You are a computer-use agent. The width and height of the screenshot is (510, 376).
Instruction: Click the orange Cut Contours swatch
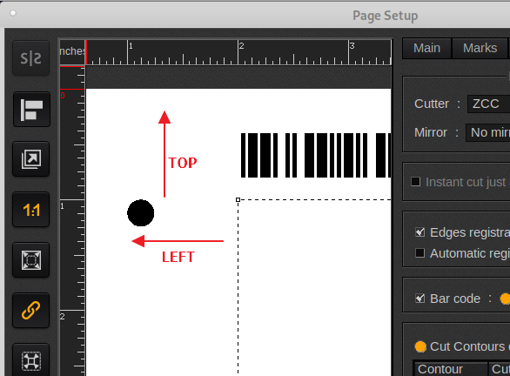pyautogui.click(x=420, y=346)
